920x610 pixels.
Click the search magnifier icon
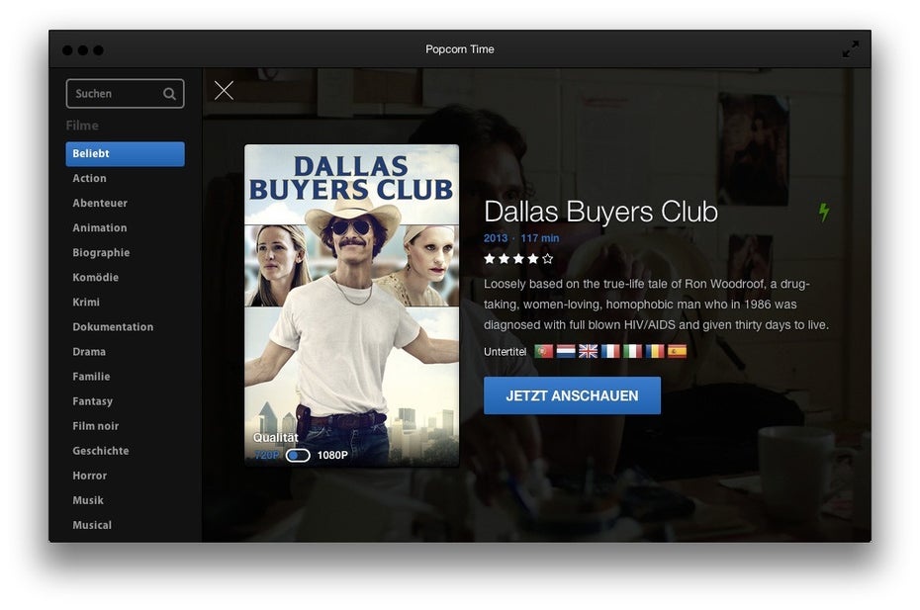(169, 94)
